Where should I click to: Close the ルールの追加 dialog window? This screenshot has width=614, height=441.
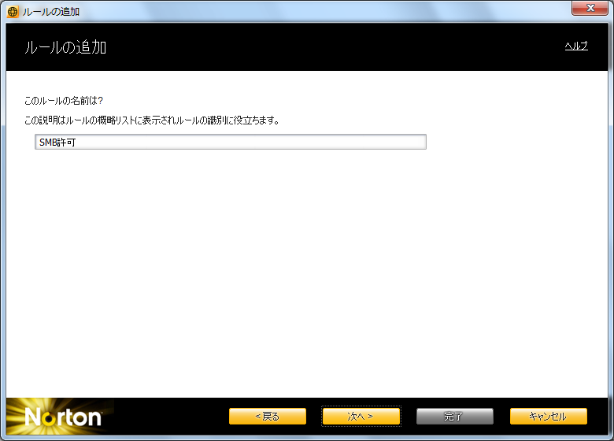click(589, 10)
